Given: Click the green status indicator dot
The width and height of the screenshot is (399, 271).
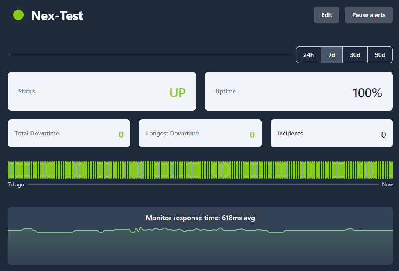Looking at the screenshot, I should coord(18,15).
